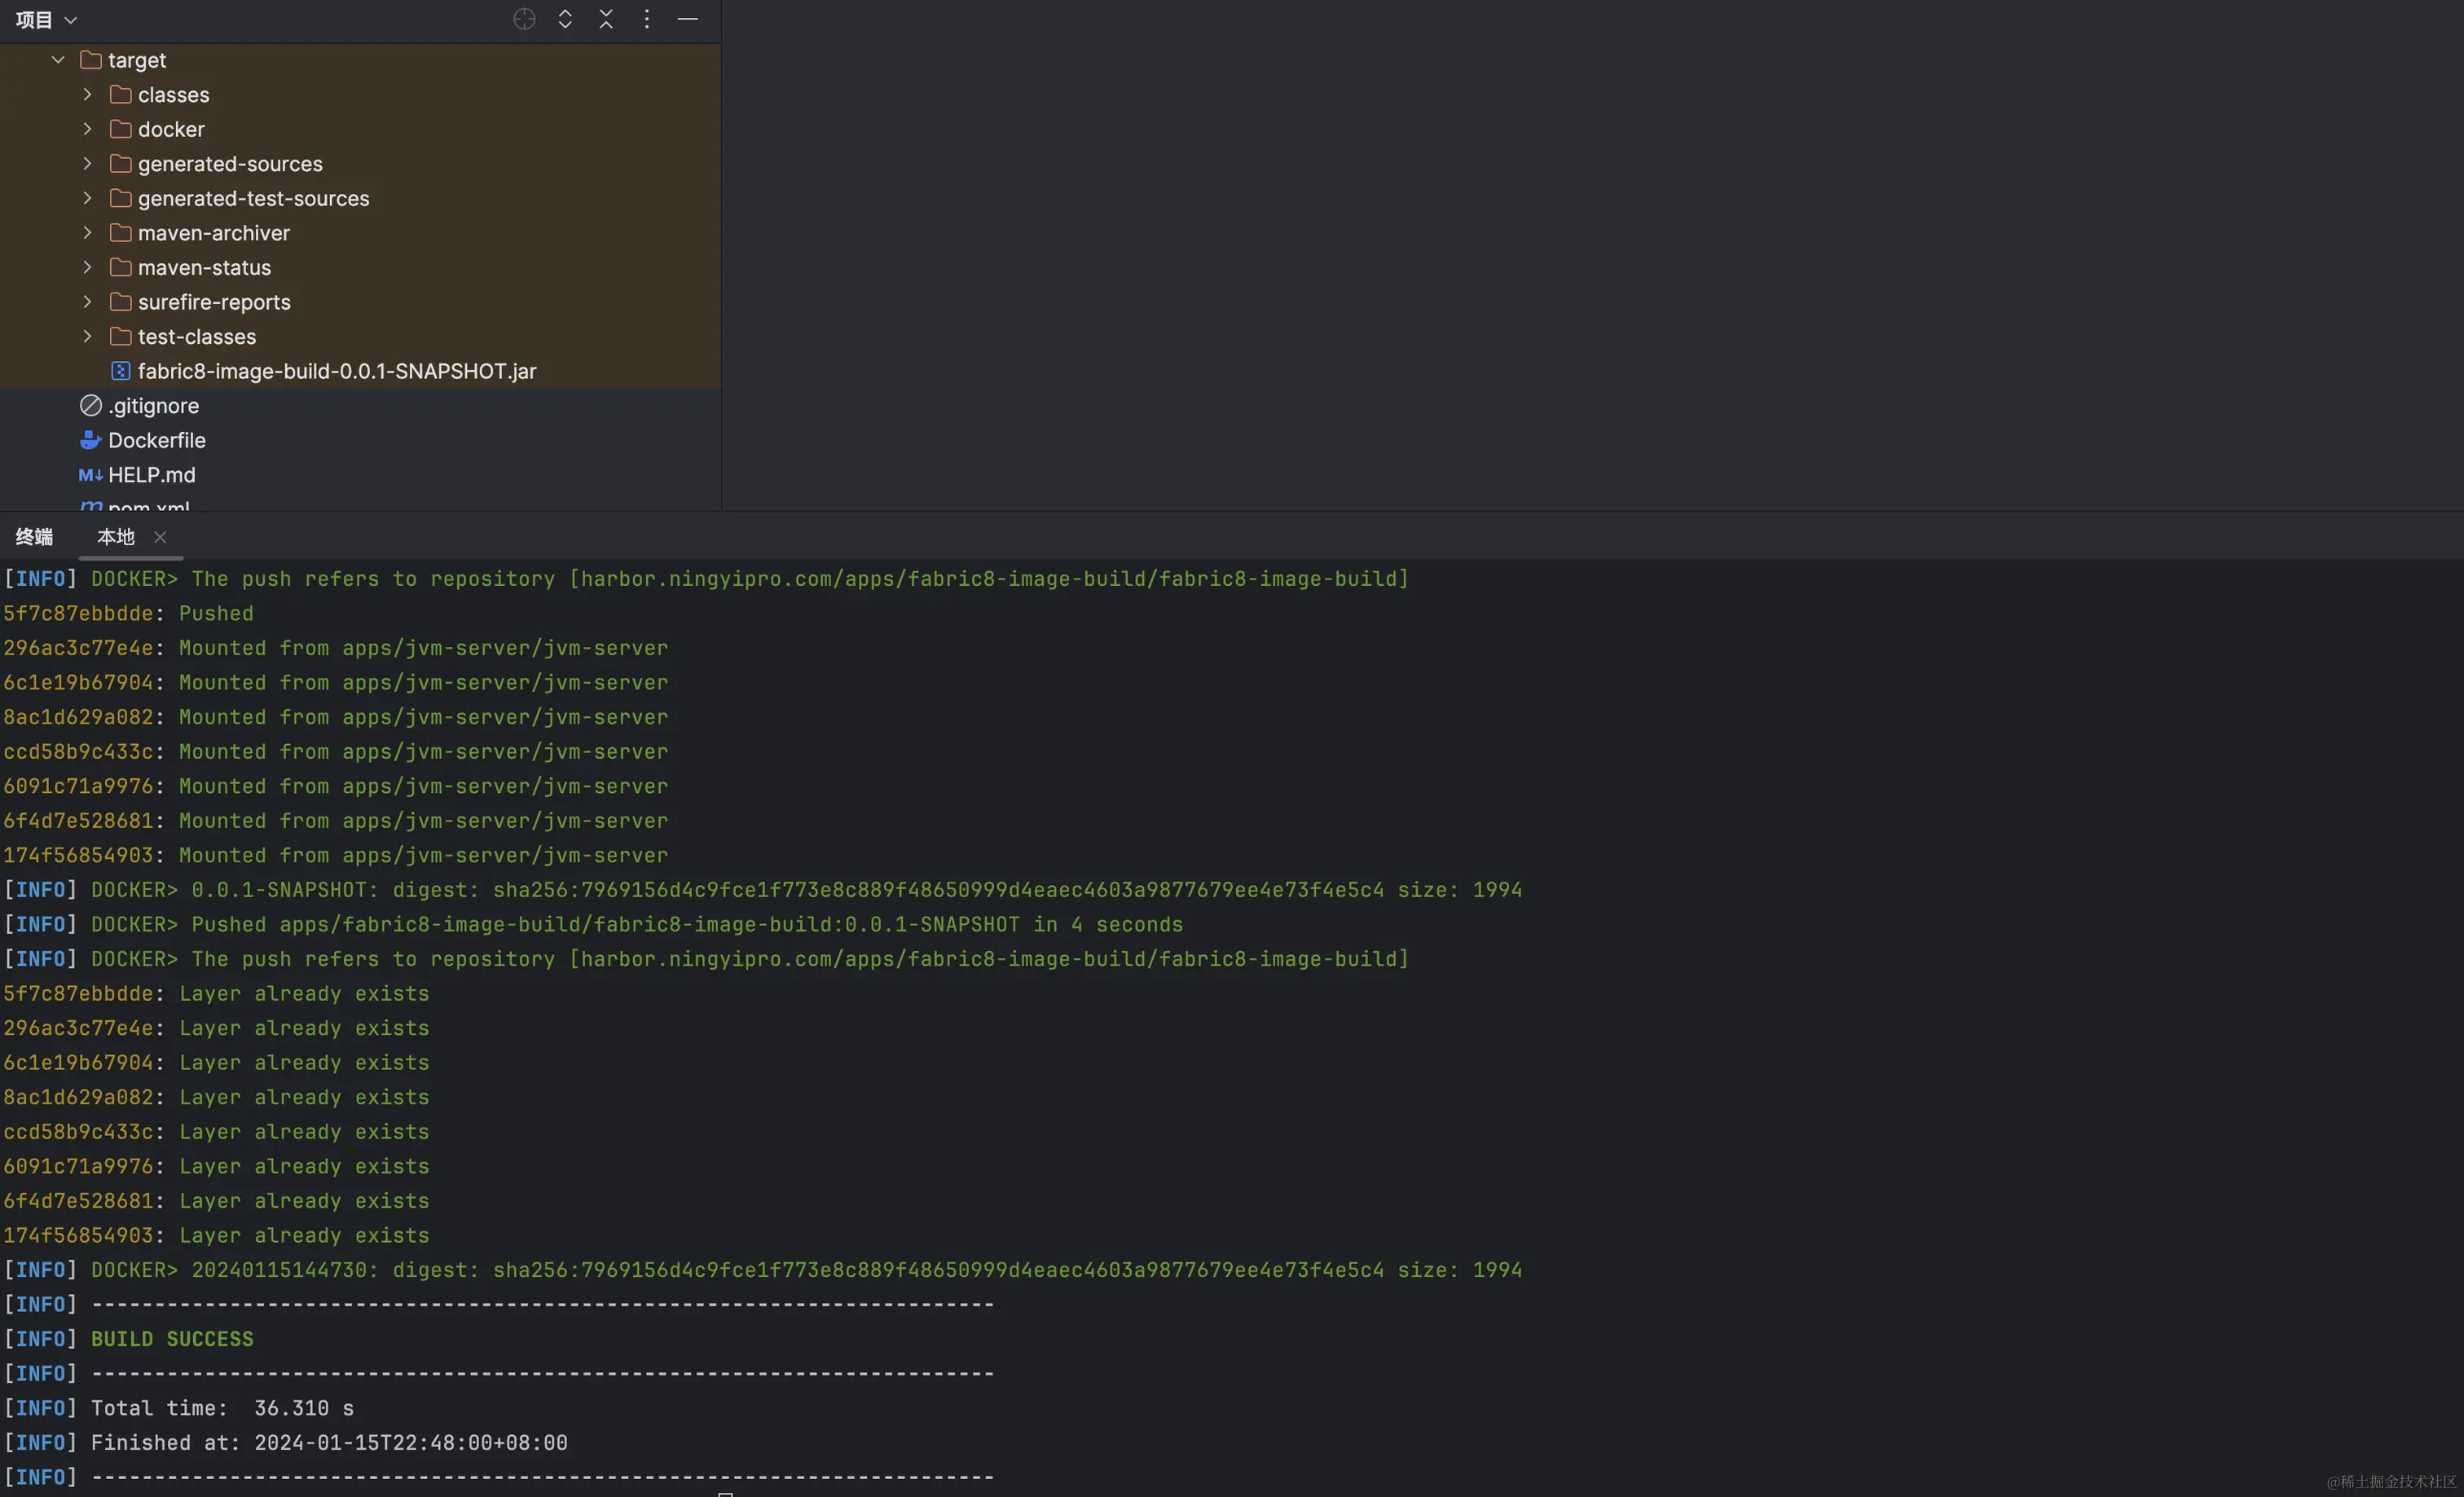Expand the generated-test-sources folder

(87, 198)
